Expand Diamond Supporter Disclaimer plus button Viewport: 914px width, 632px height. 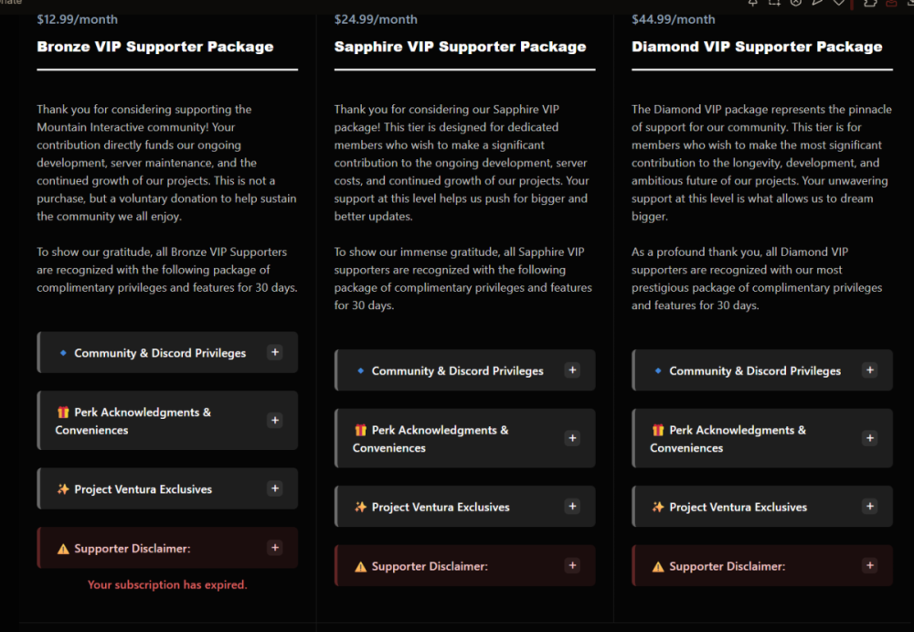tap(870, 565)
